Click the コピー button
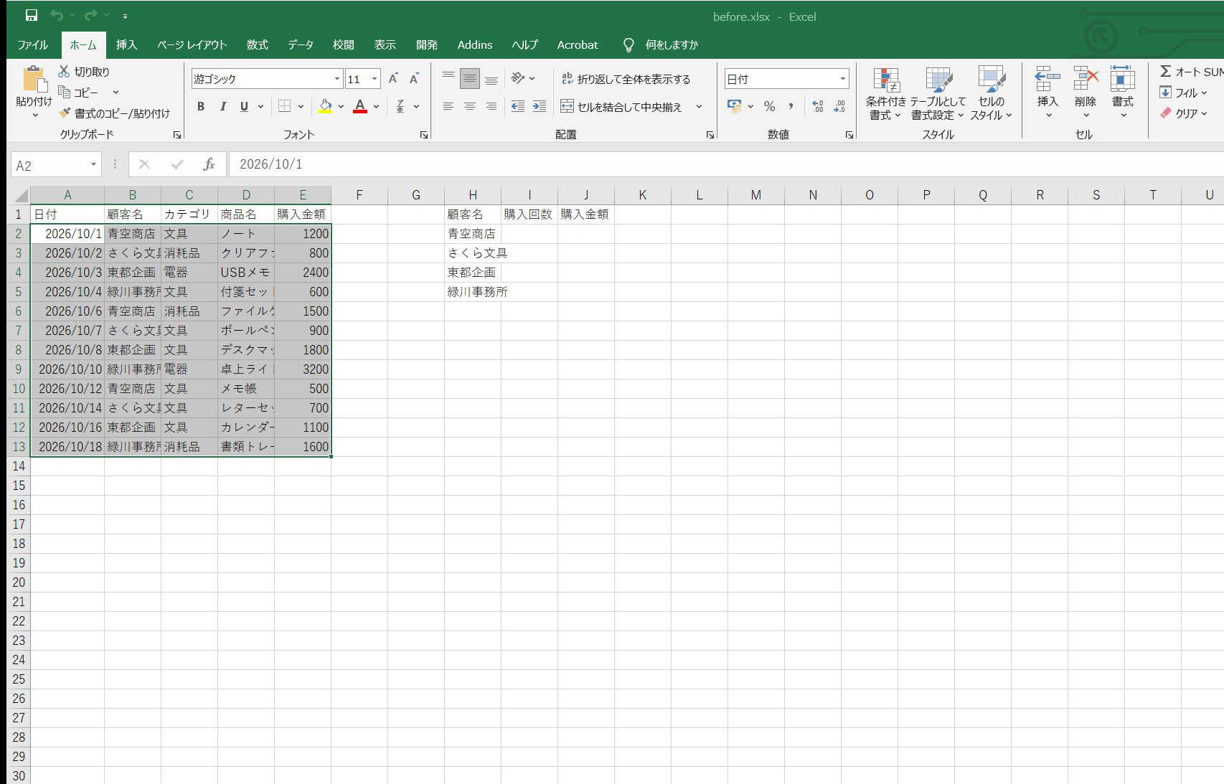Screen dimensions: 1224x784 tap(78, 92)
